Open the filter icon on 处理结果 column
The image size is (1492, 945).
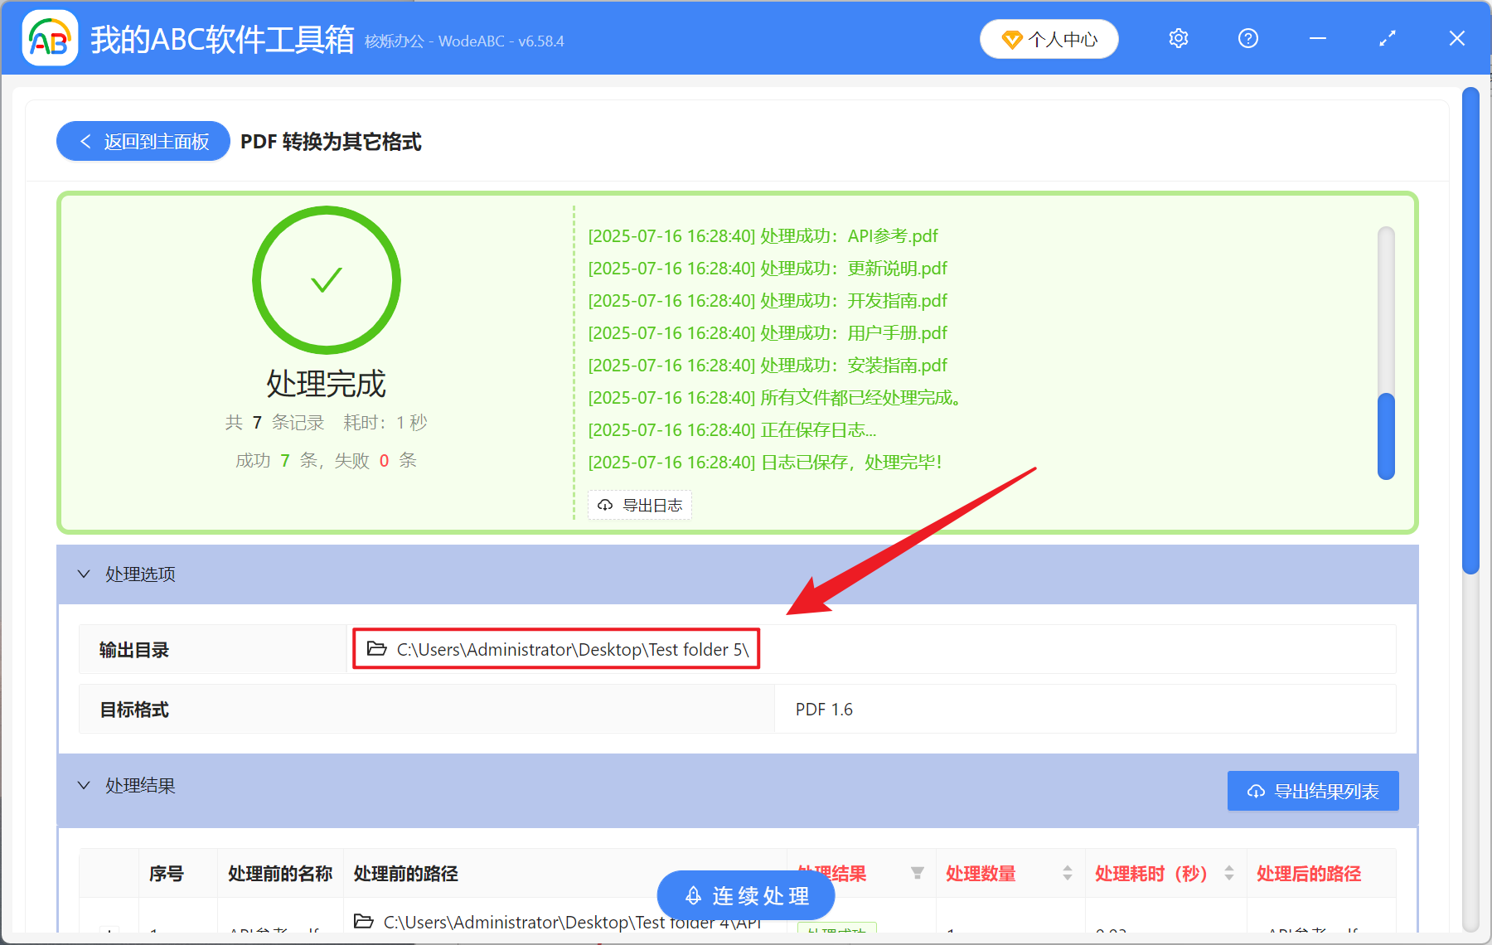(x=918, y=873)
